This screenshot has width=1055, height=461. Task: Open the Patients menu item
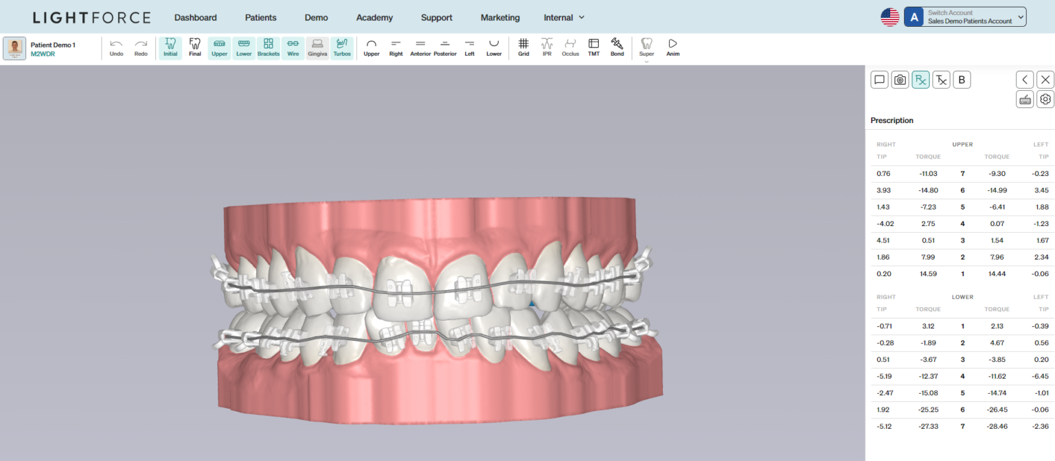[x=260, y=17]
